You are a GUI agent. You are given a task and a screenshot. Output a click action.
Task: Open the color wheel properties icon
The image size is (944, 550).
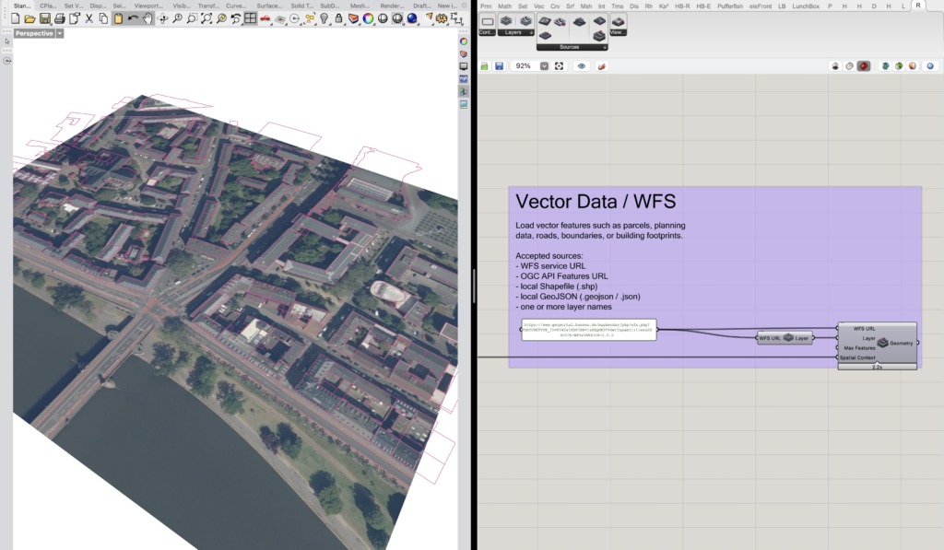(368, 18)
